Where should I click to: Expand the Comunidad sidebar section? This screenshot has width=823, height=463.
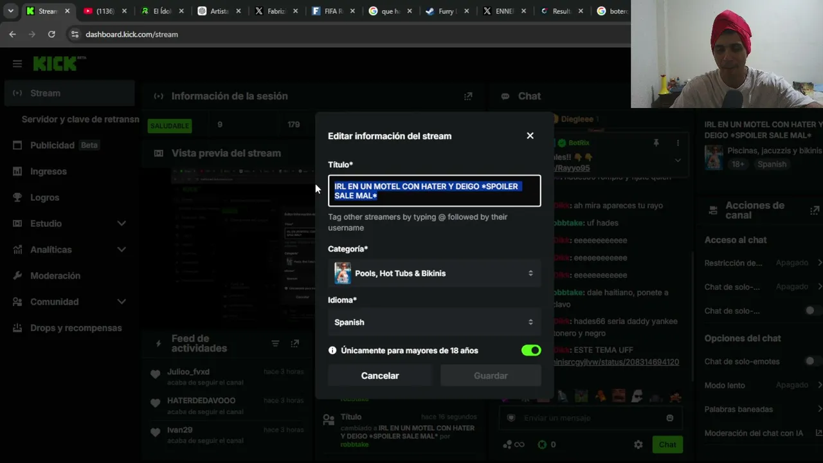122,302
